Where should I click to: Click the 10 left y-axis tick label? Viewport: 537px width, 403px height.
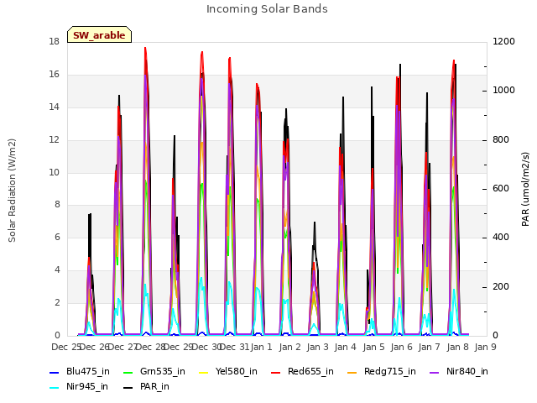point(54,172)
